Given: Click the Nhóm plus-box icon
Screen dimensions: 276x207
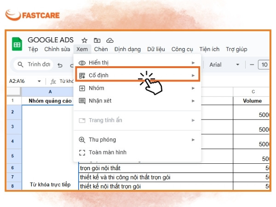Looking at the screenshot, I should point(82,88).
